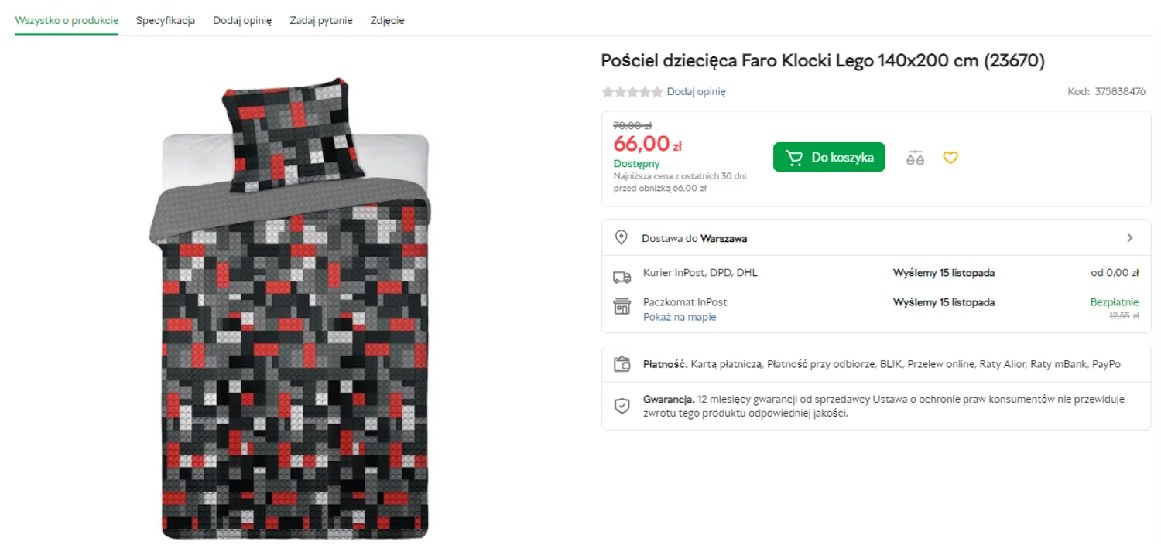
Task: Add product to wishlist heart icon
Action: 950,158
